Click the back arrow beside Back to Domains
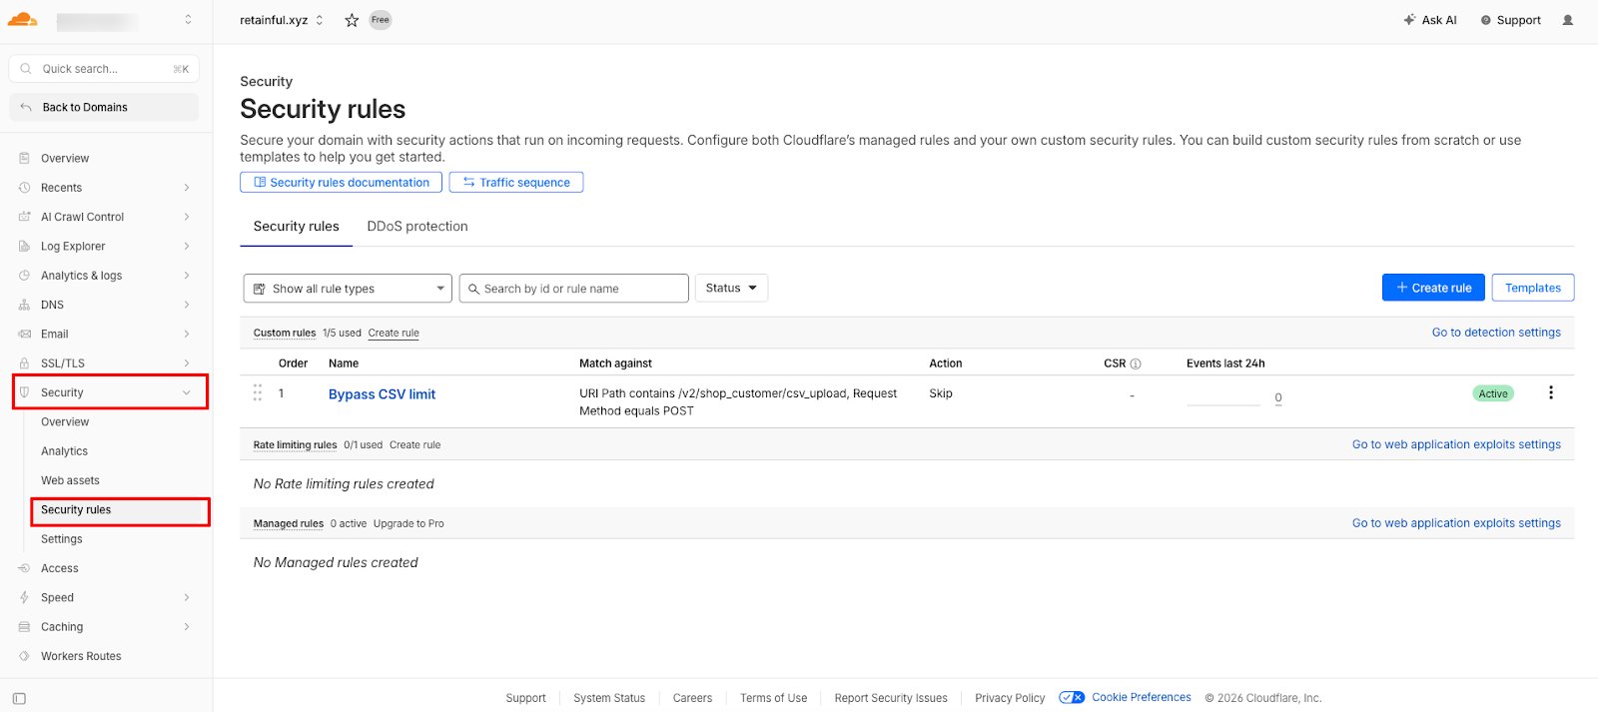1598x712 pixels. (26, 107)
